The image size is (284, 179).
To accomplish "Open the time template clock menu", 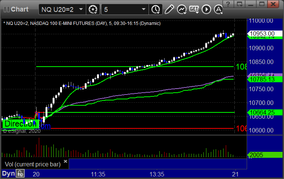I will [156, 9].
